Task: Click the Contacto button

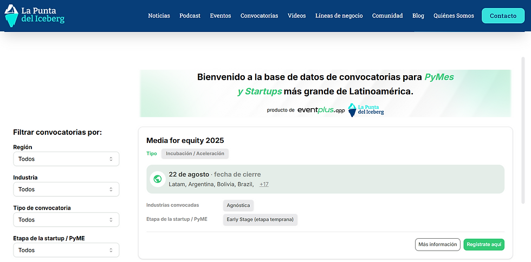Action: point(503,16)
